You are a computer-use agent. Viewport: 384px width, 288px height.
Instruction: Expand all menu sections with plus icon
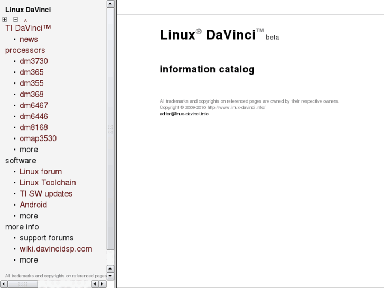point(4,20)
